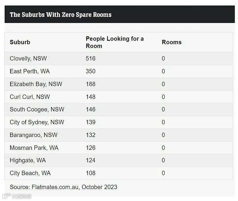Click the title "The Suburbs With Zero Spare Rooms"

[61, 15]
